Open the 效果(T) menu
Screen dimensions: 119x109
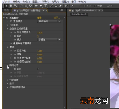pyautogui.click(x=46, y=1)
